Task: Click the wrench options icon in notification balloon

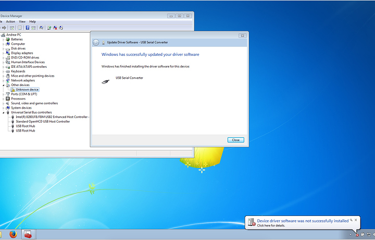Action: pos(351,220)
